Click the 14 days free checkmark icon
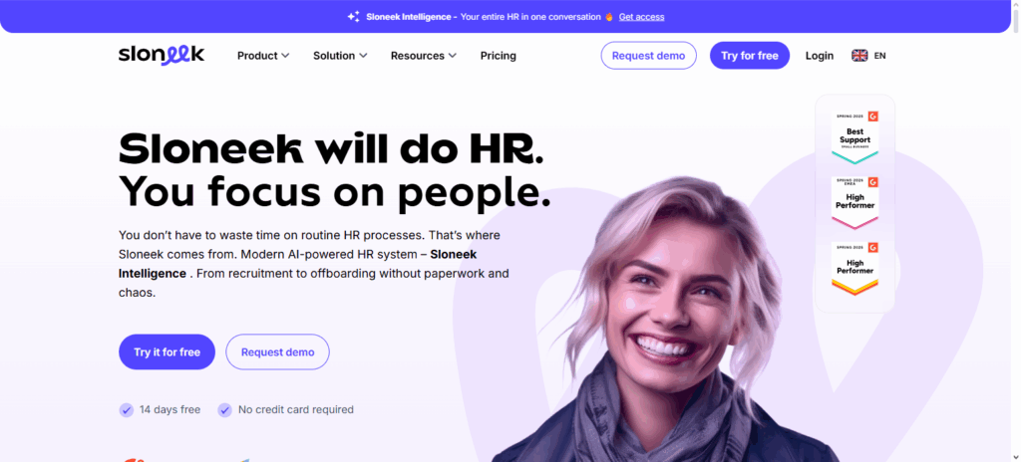Screen dimensions: 1021x462 pyautogui.click(x=127, y=410)
